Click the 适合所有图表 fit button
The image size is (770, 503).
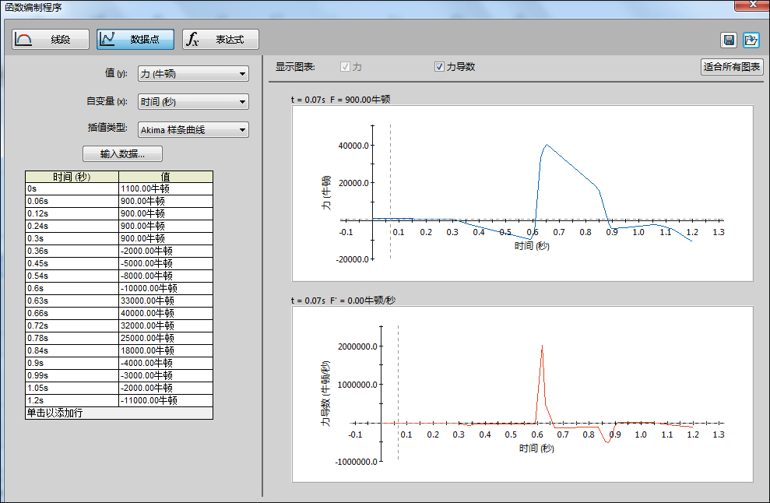point(732,67)
